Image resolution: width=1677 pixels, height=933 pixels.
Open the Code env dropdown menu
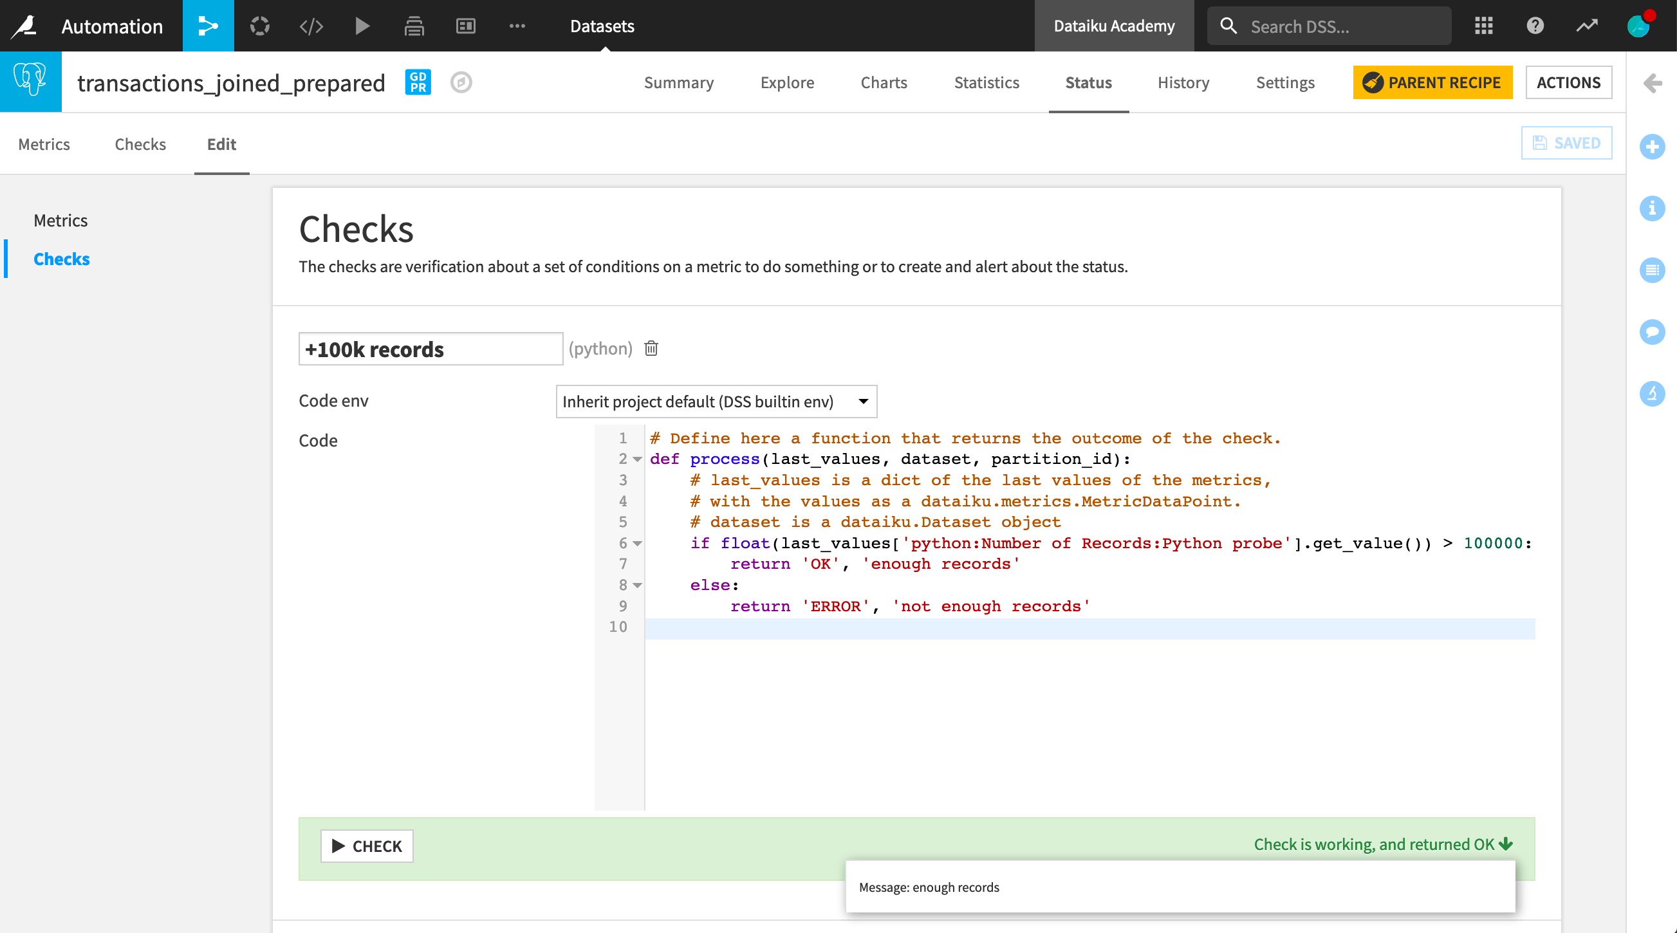(x=712, y=401)
